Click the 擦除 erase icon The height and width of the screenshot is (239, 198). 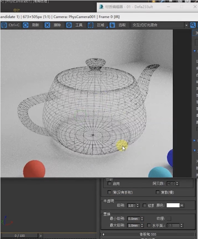(x=47, y=25)
